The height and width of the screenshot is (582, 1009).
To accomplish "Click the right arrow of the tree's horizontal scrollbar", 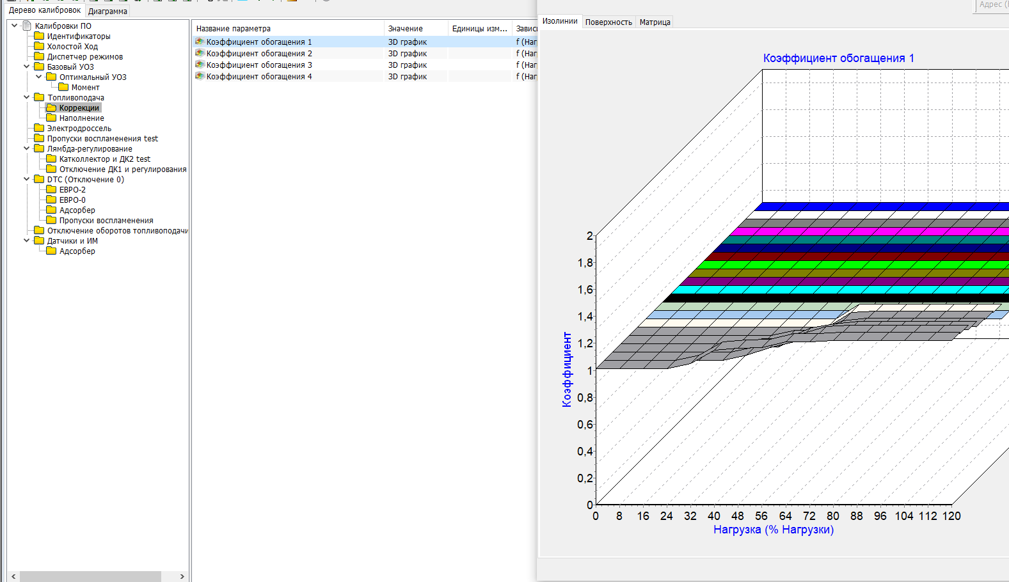I will point(182,576).
